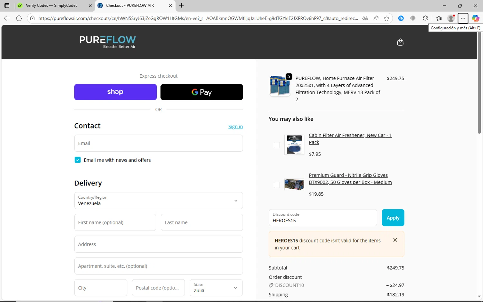Click the PUREFLOW logo
The height and width of the screenshot is (302, 483).
pyautogui.click(x=108, y=42)
